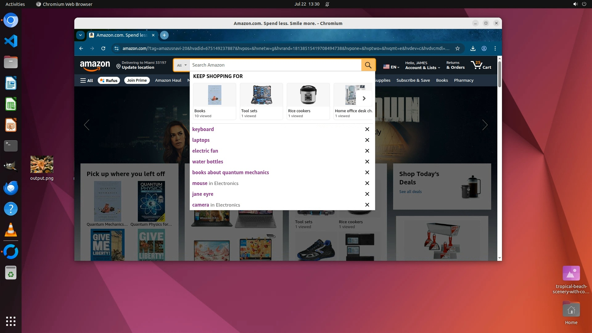Click the Amazon logo
The width and height of the screenshot is (592, 333).
coord(95,65)
